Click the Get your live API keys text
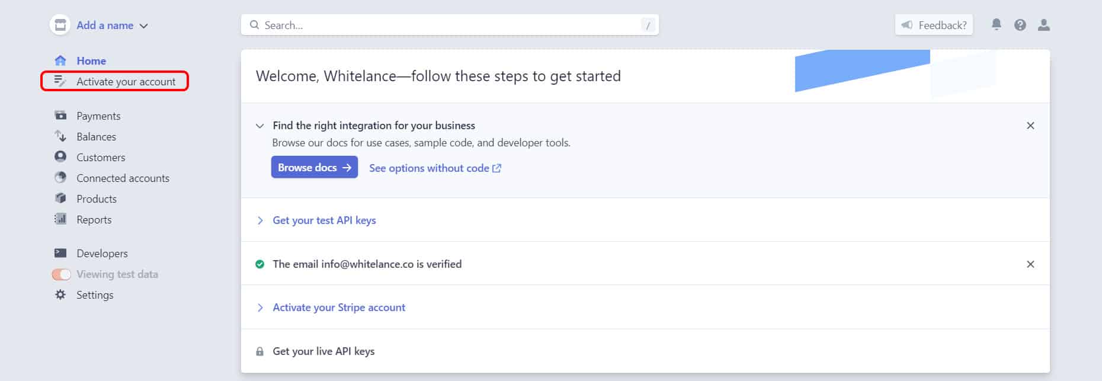The height and width of the screenshot is (381, 1102). point(323,351)
